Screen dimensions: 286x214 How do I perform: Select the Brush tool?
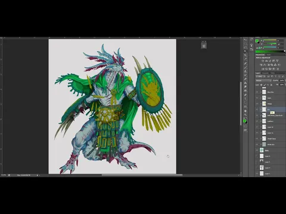(245, 67)
